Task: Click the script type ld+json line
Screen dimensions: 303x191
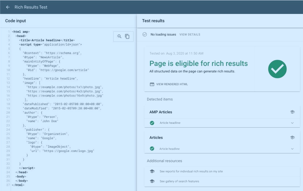Action: point(50,44)
